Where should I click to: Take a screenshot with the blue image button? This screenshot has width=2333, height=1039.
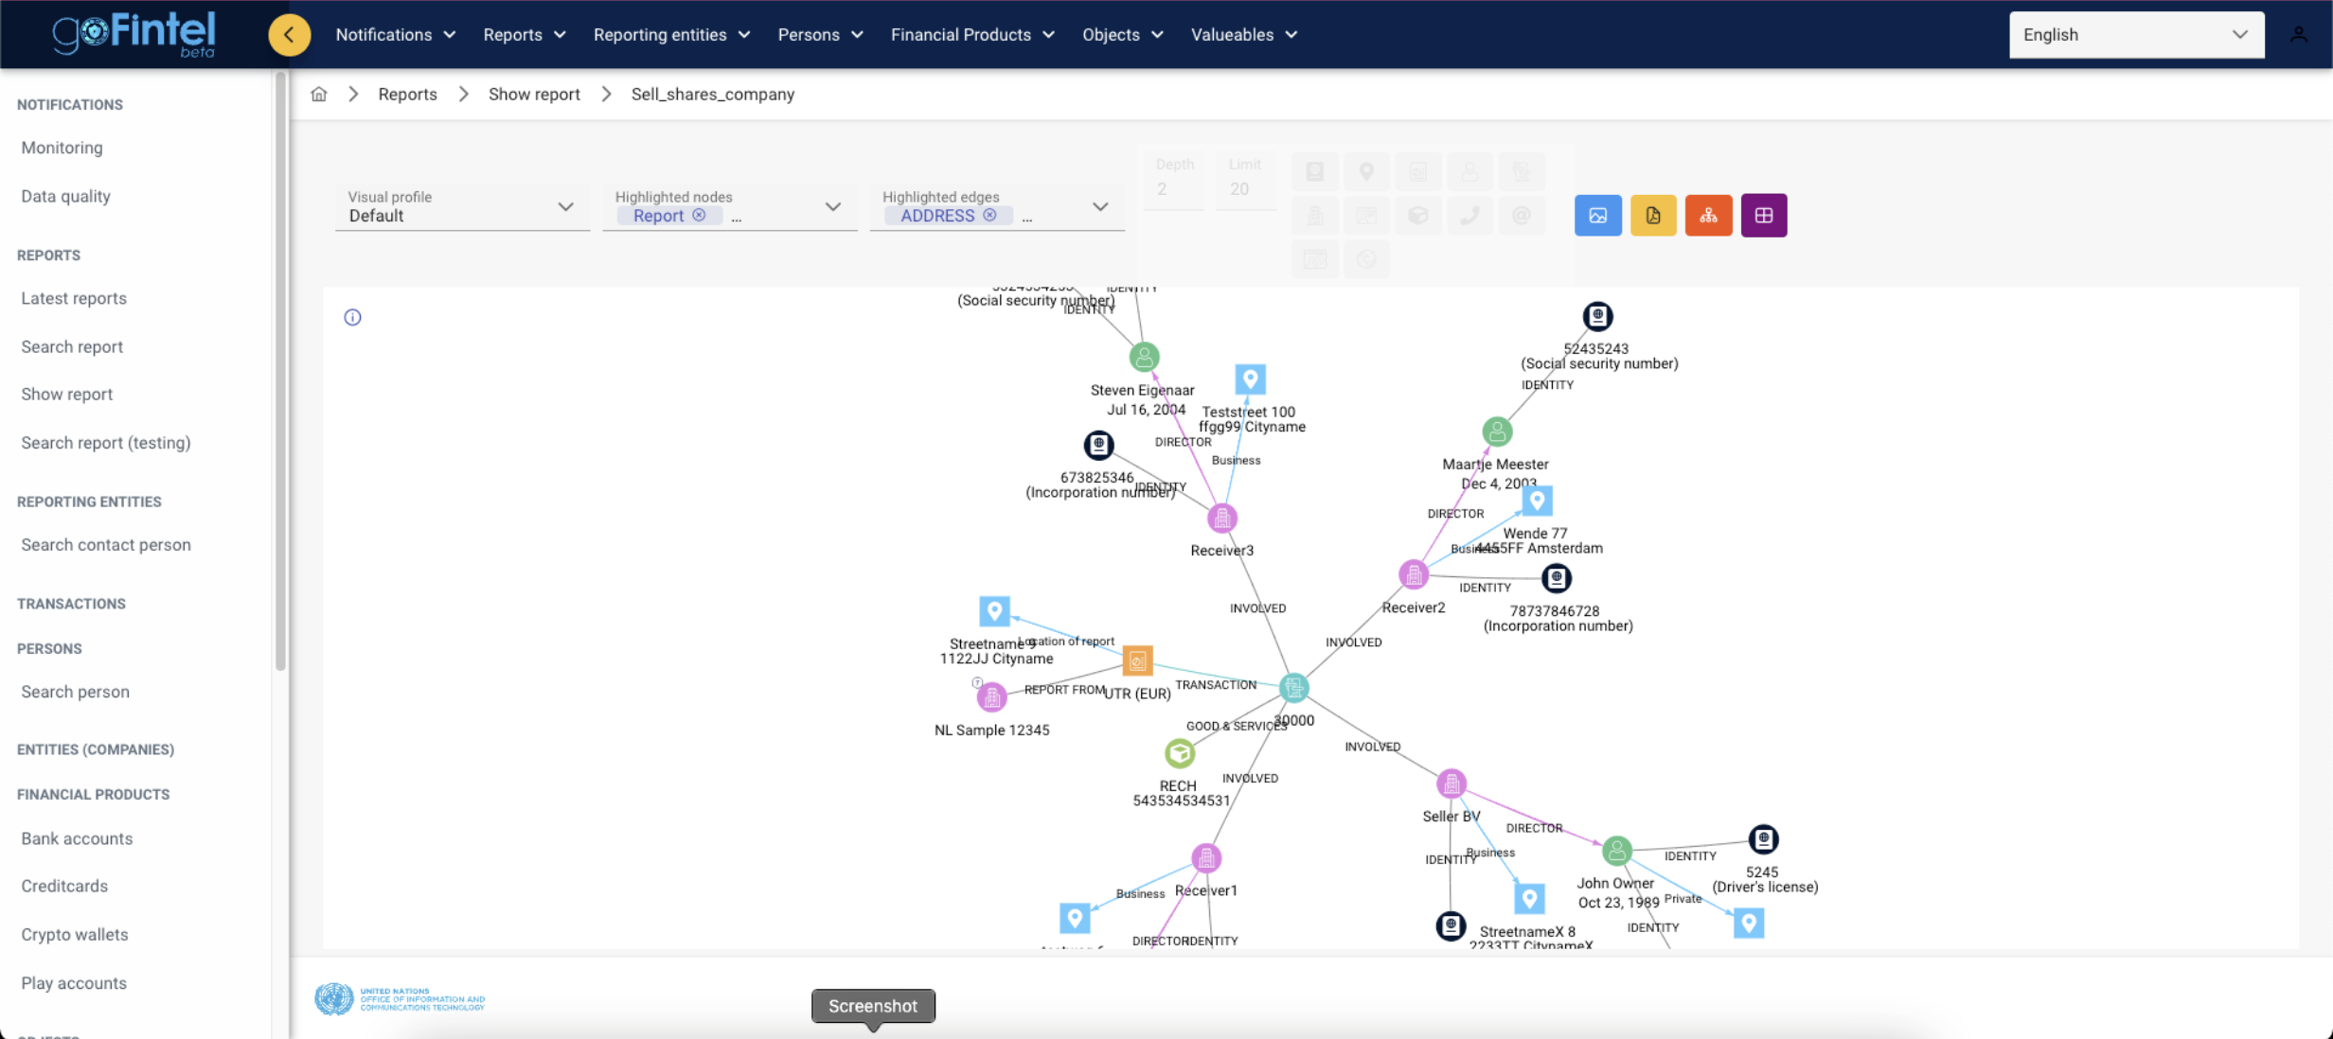[1597, 216]
